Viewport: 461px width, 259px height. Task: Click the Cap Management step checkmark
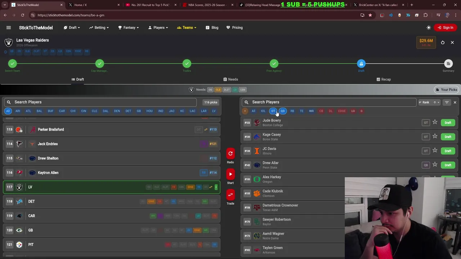coord(100,64)
